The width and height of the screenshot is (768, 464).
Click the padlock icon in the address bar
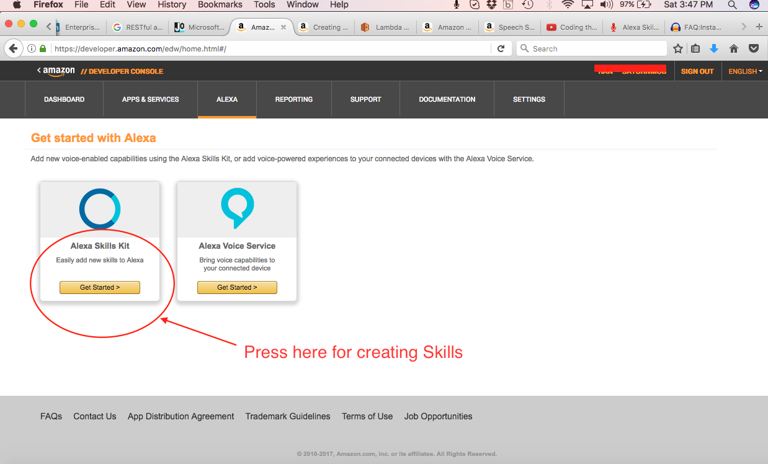(x=42, y=48)
